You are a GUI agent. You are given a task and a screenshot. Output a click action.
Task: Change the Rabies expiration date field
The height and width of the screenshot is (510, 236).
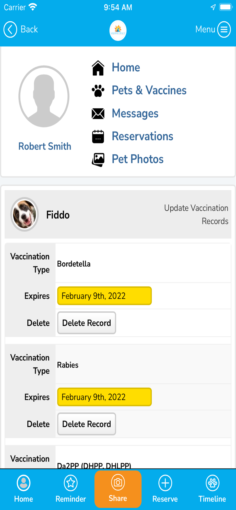[x=104, y=397]
